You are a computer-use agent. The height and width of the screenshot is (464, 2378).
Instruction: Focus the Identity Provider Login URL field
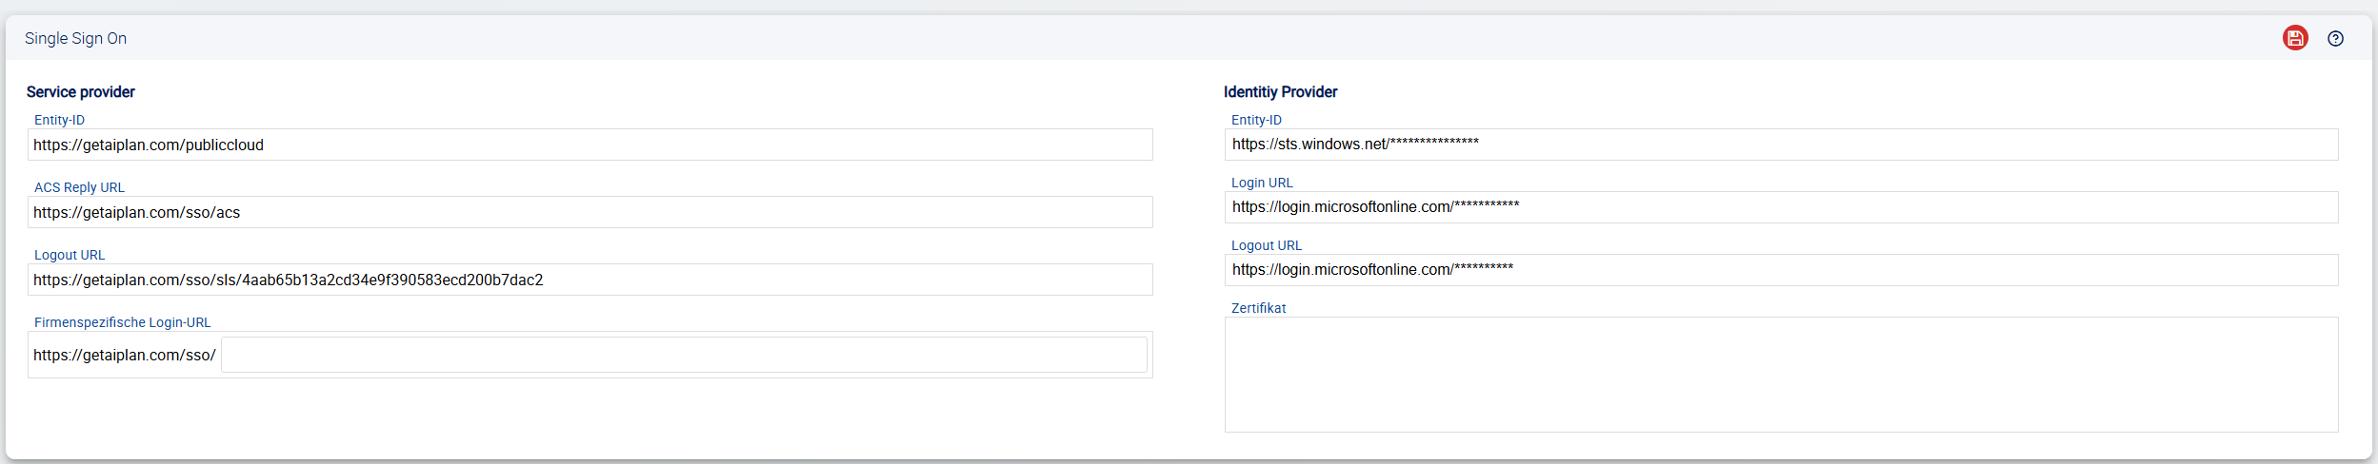point(1781,207)
